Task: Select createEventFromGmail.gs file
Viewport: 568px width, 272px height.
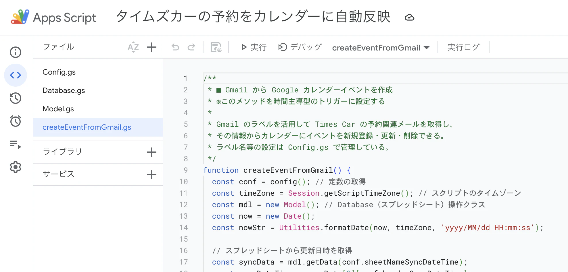Action: click(x=98, y=127)
